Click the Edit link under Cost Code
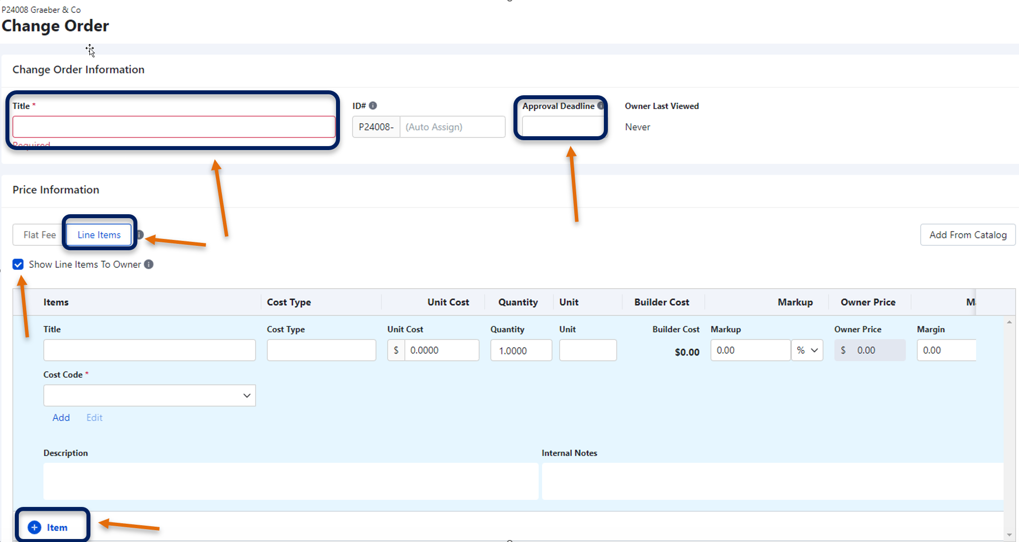Screen dimensions: 1019x542 point(94,418)
